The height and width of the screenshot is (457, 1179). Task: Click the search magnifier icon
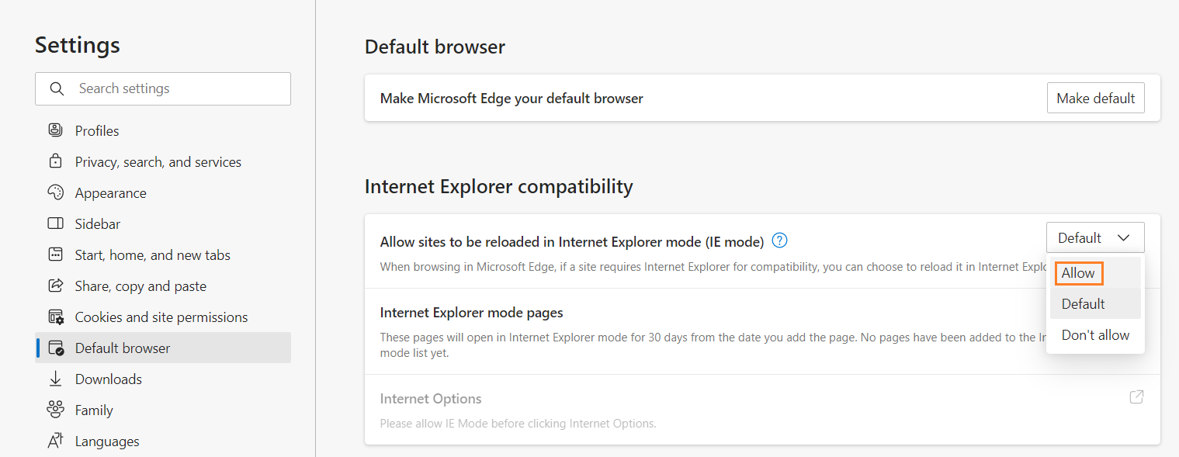(x=57, y=88)
